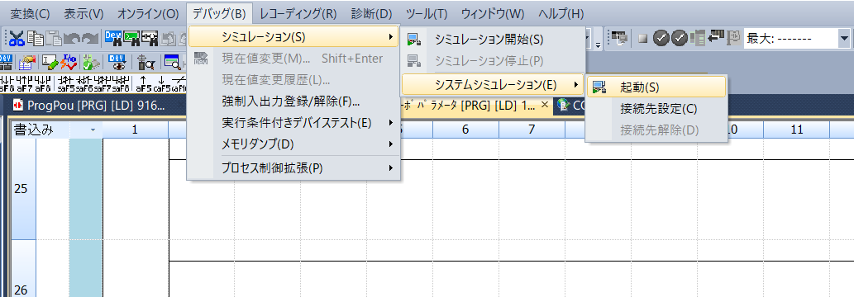Insert ladder symbol labeled saF6
The image size is (854, 297).
tap(83, 83)
